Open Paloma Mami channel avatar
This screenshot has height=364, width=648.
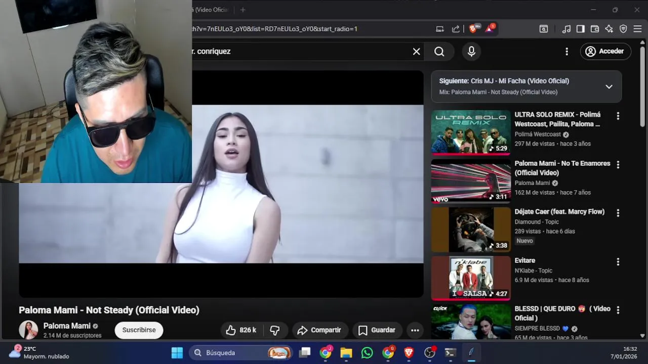(x=28, y=330)
